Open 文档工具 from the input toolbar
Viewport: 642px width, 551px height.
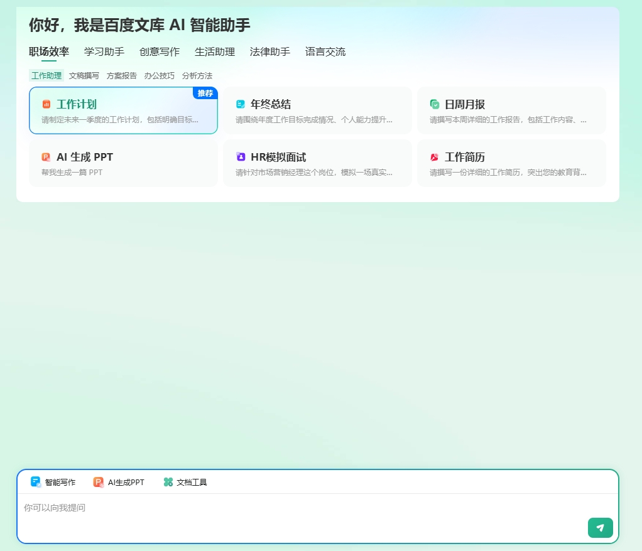185,482
